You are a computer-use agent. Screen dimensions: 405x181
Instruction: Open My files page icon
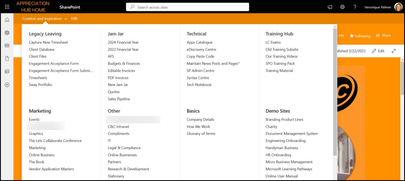[7, 58]
